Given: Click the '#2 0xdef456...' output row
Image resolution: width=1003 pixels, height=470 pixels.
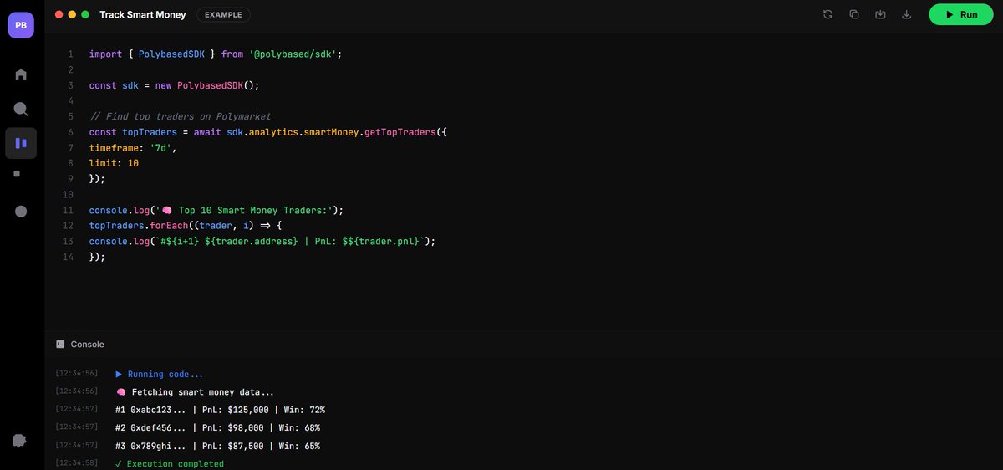Looking at the screenshot, I should click(220, 427).
